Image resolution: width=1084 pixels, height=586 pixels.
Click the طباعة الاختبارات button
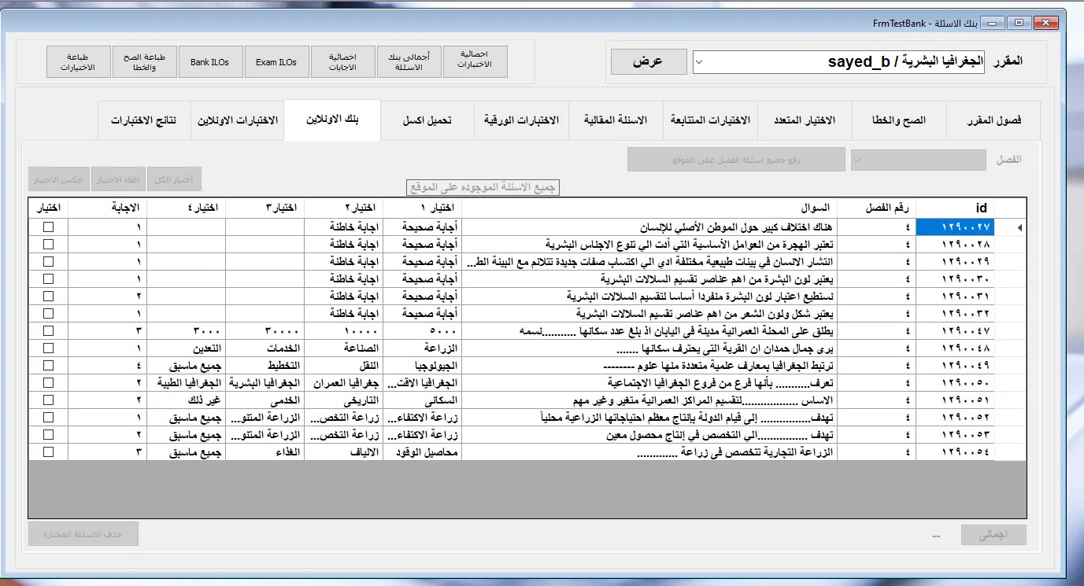[78, 61]
